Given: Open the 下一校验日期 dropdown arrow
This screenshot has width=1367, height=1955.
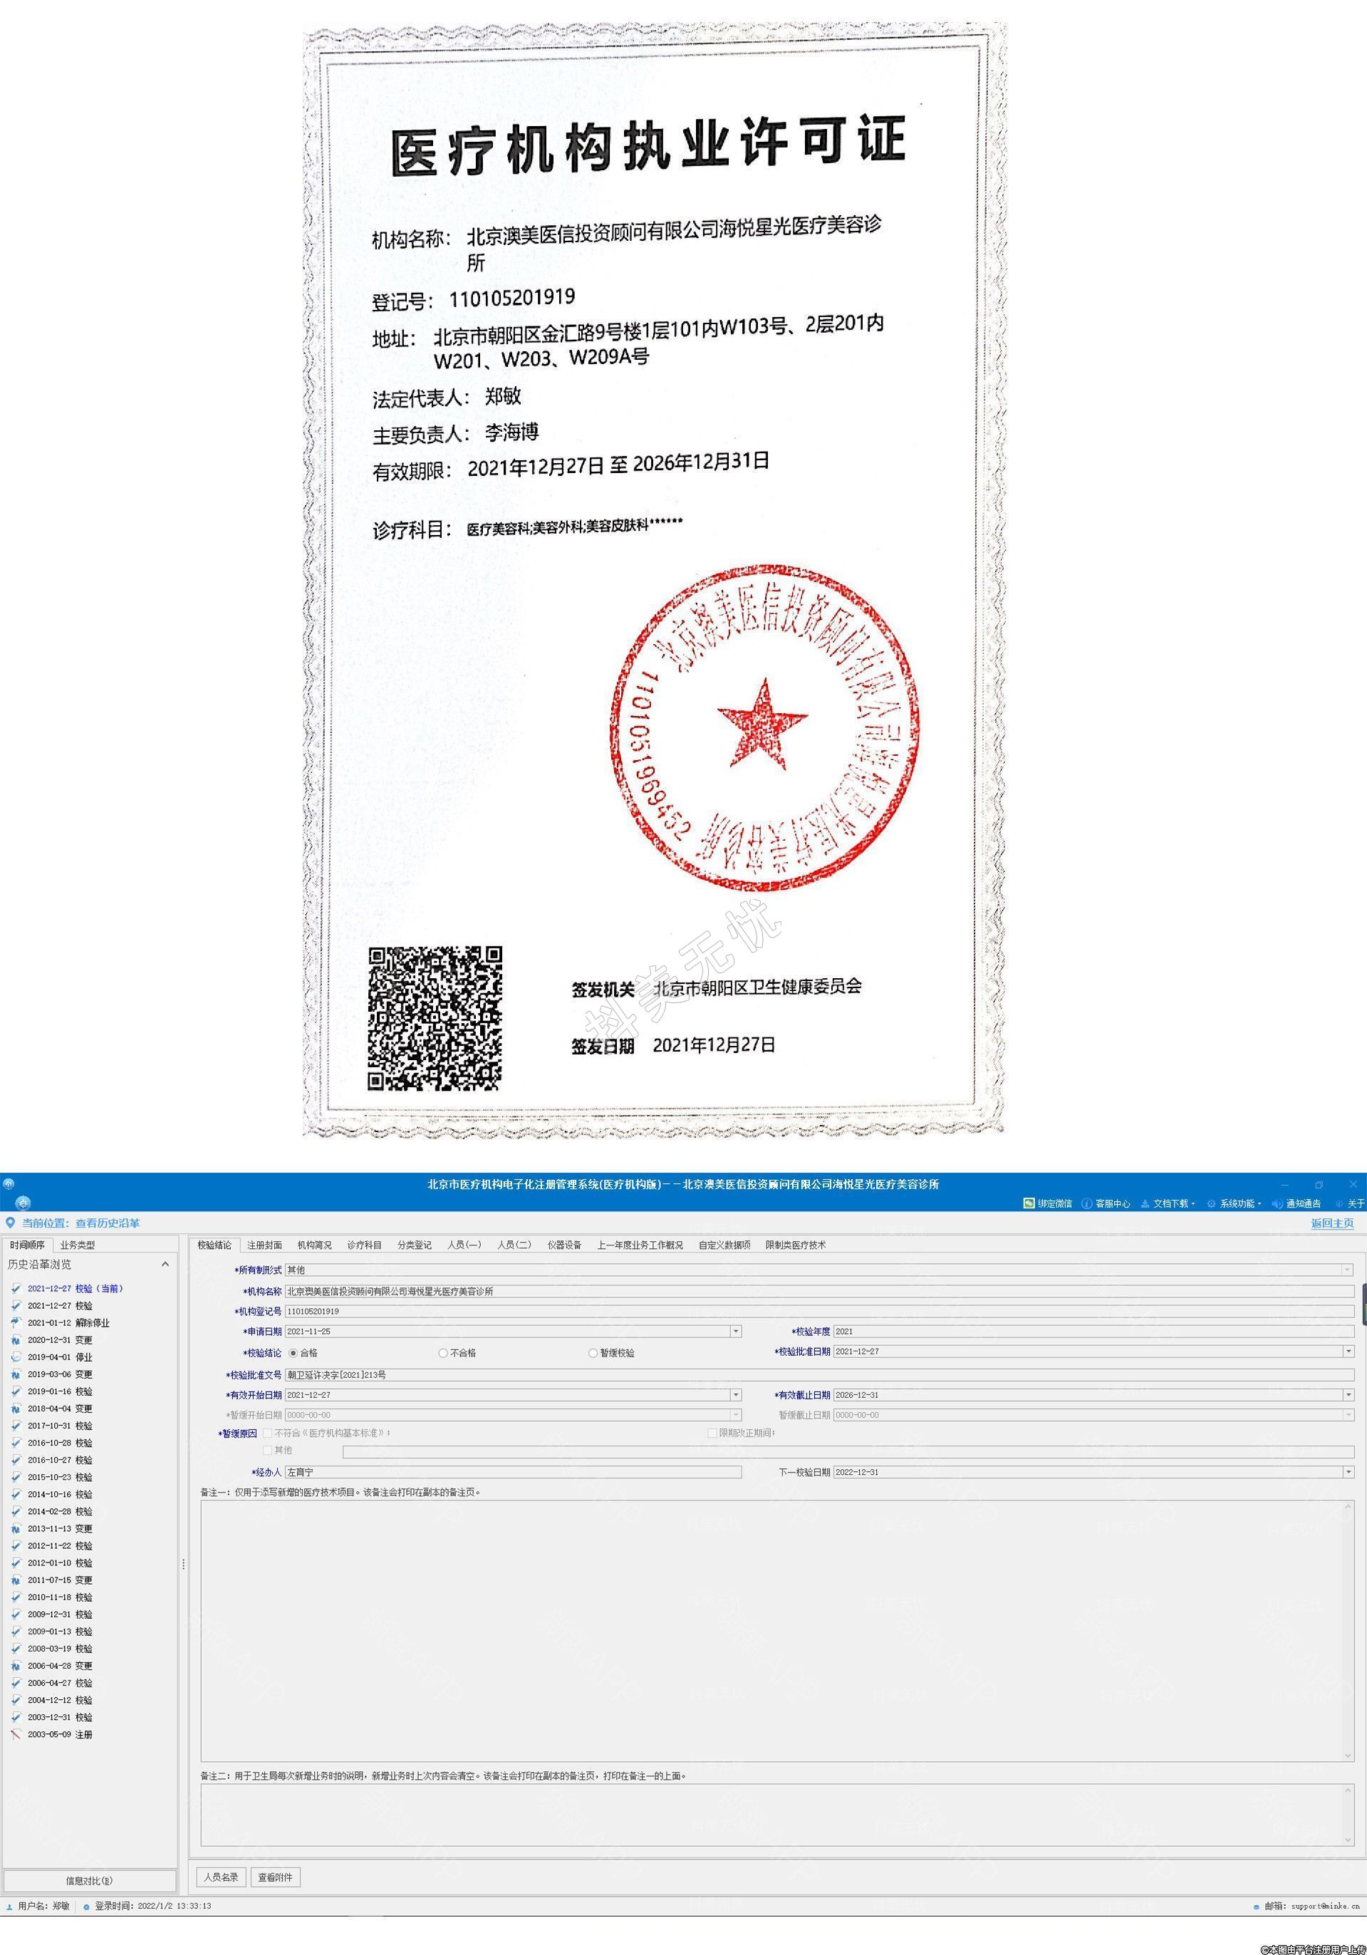Looking at the screenshot, I should point(1348,1472).
